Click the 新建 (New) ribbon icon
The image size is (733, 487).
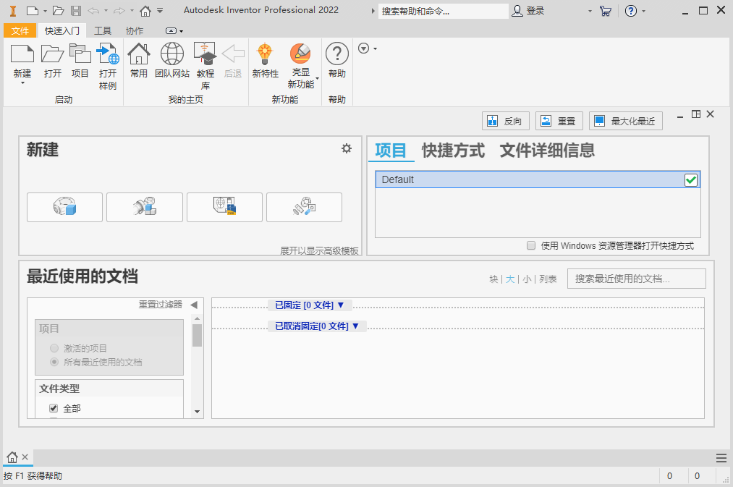click(x=22, y=55)
